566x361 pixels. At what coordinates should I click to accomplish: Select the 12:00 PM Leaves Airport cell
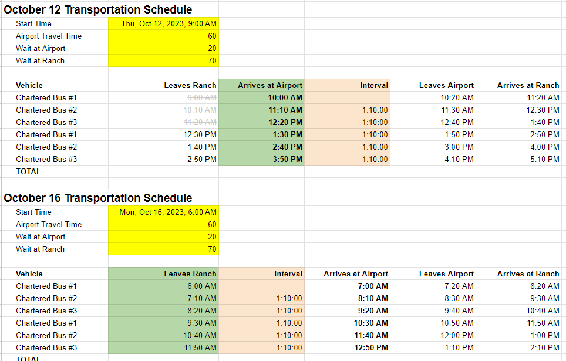433,335
